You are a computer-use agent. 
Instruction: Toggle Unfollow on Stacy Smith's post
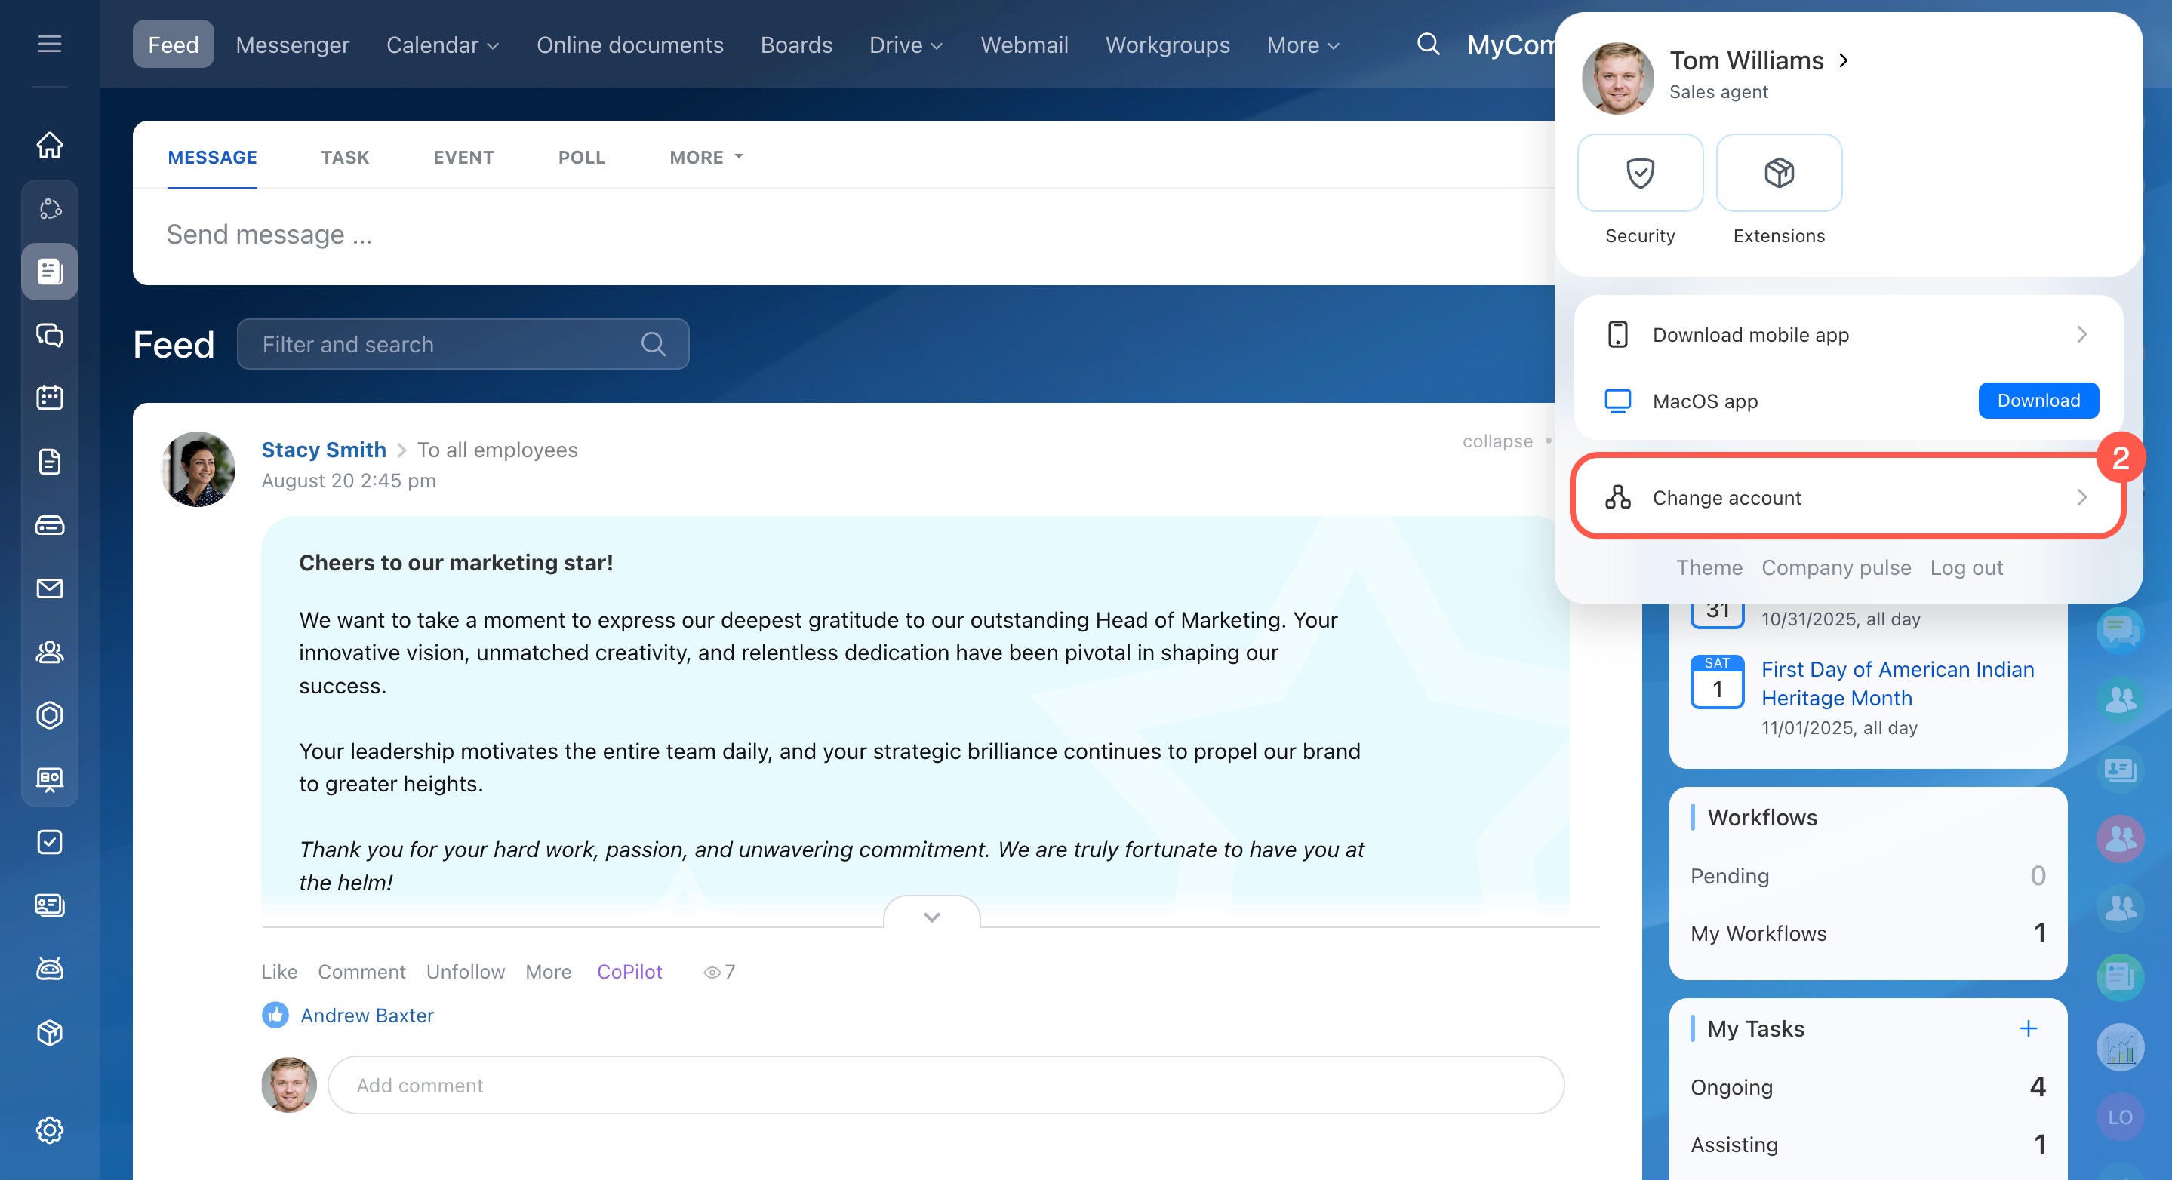point(465,972)
